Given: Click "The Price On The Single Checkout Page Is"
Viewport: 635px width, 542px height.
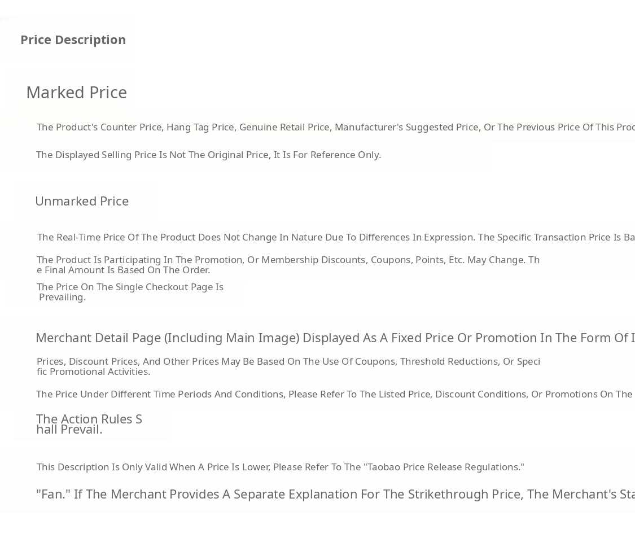Looking at the screenshot, I should 130,287.
